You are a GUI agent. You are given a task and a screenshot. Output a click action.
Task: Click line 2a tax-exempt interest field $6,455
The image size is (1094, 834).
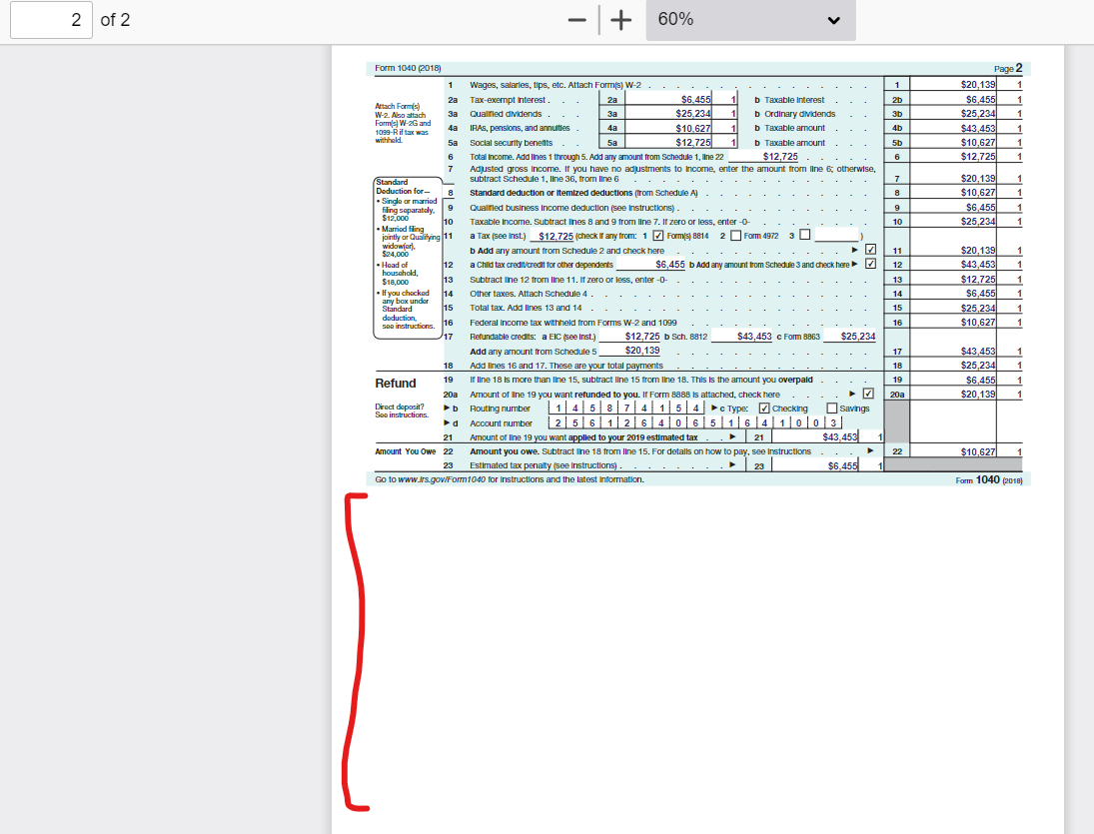tap(668, 100)
